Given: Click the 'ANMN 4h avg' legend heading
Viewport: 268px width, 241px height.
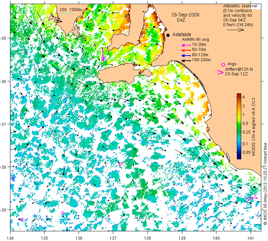Looking at the screenshot, I should click(195, 39).
